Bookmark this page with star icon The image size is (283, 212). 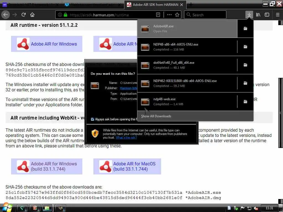coord(177,15)
